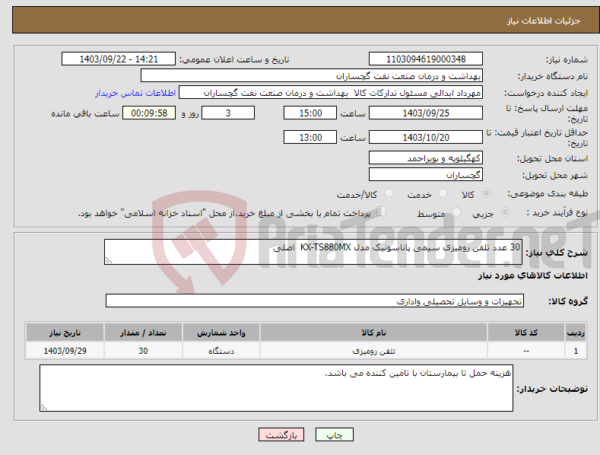Select the متوسط purchase type radio
Screen dimensions: 600x455
pyautogui.click(x=456, y=212)
